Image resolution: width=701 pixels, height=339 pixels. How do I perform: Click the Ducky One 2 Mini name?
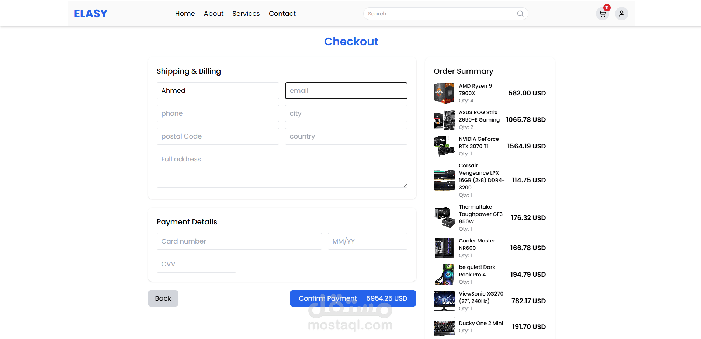click(x=481, y=323)
